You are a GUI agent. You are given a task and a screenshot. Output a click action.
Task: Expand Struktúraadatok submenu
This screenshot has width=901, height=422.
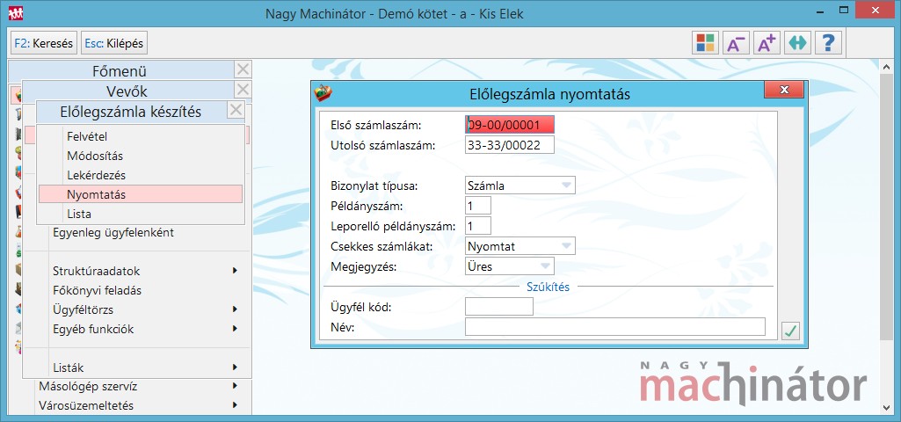[x=145, y=271]
